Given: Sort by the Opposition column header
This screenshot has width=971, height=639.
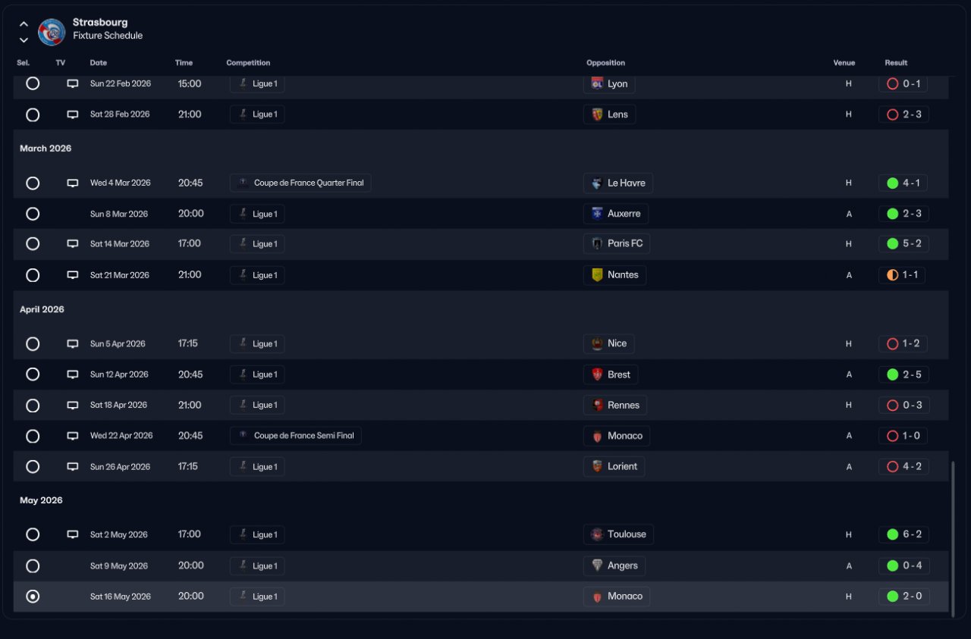Looking at the screenshot, I should [605, 63].
